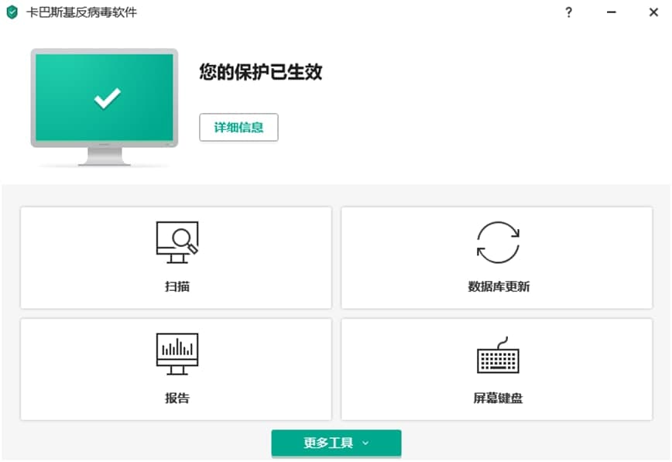
Task: Click the reports bar chart monitor icon
Action: [x=177, y=354]
